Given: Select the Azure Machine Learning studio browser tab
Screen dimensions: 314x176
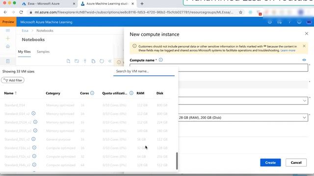Looking at the screenshot, I should coord(107,3).
